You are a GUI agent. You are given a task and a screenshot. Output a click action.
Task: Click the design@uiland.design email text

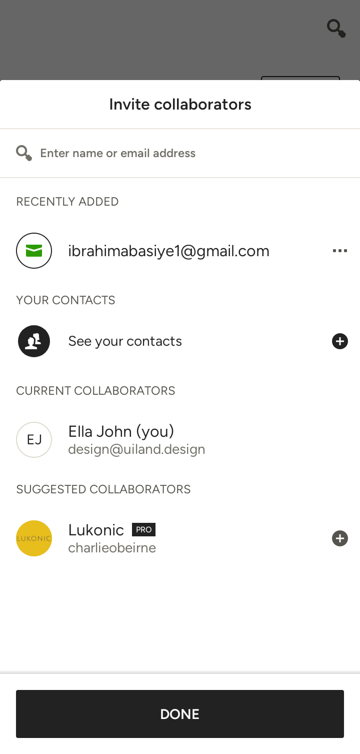click(136, 449)
